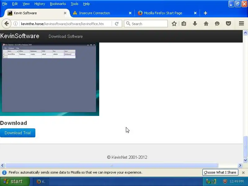This screenshot has width=248, height=186.
Task: Click the Firefox taskbar button
Action: click(41, 182)
